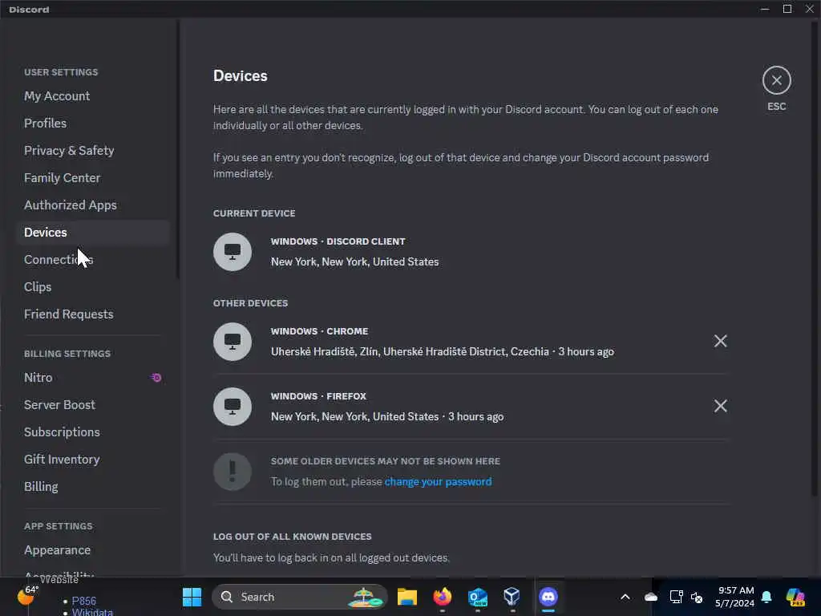Click the sidebar vertical scrollbar

coord(178,149)
